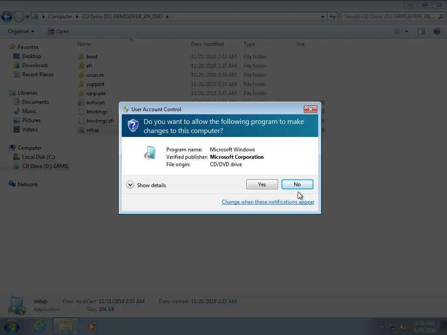Click the network icon in system tray

pos(392,327)
